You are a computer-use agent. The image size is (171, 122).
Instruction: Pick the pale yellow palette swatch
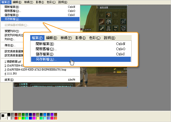coord(38,118)
